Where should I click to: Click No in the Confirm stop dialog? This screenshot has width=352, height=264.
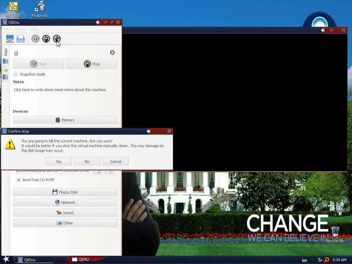pyautogui.click(x=87, y=162)
